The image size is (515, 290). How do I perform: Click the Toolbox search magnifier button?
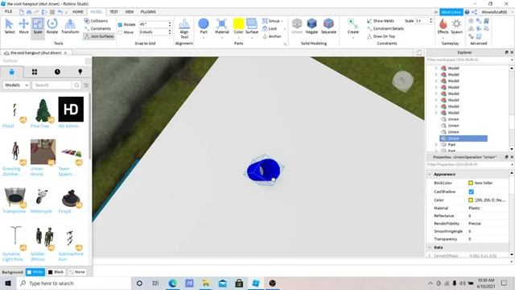point(76,85)
